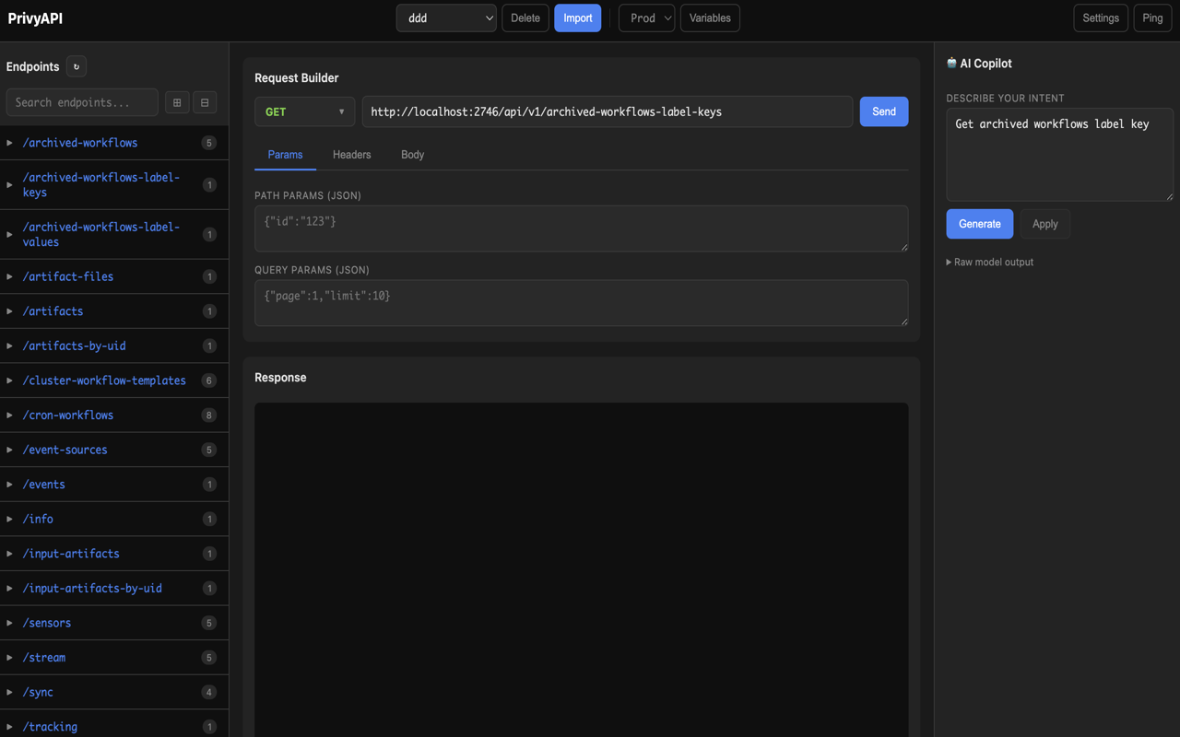Send the request

point(883,111)
